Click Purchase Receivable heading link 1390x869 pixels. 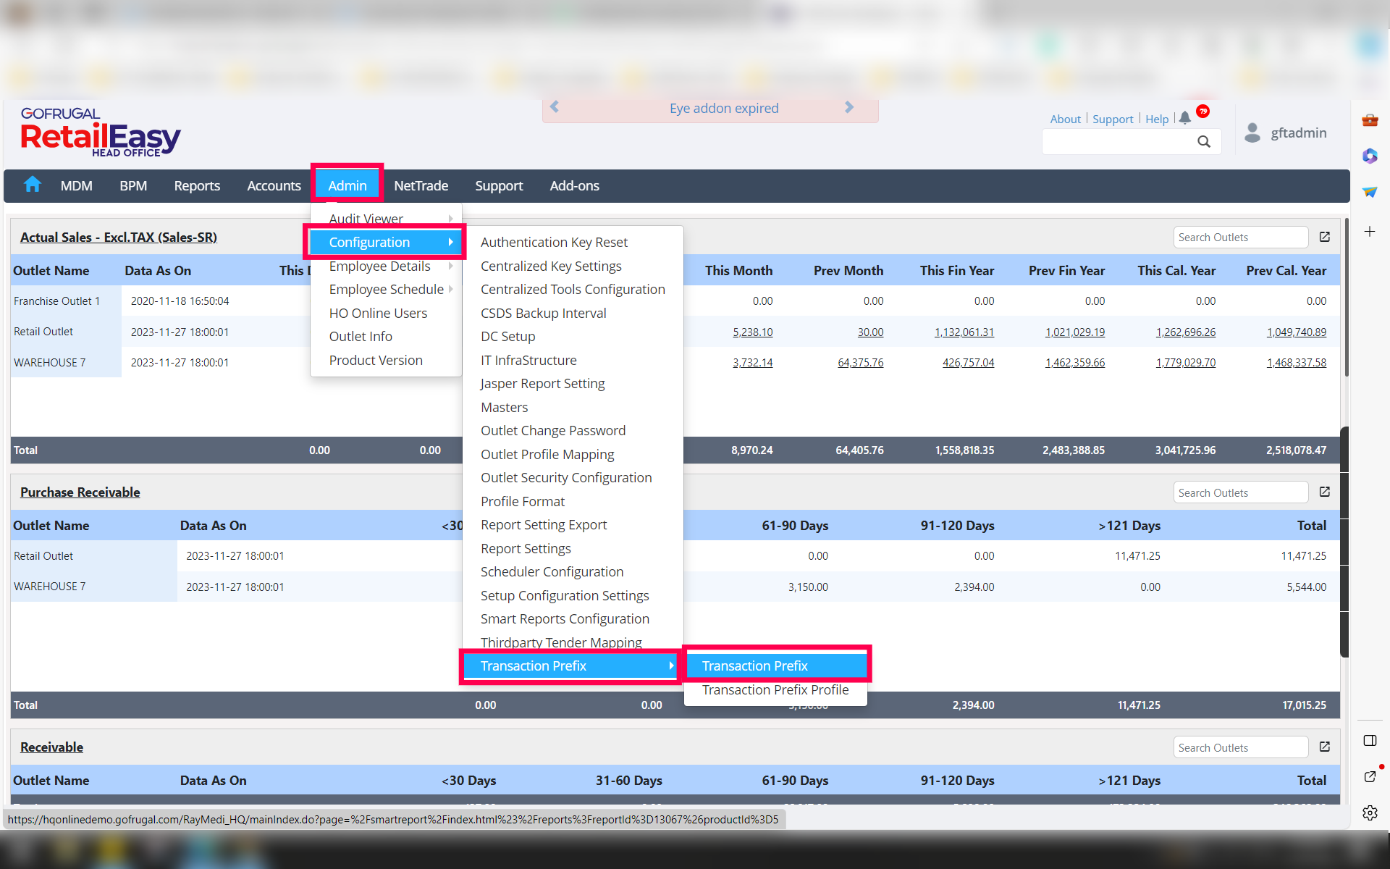pos(80,492)
